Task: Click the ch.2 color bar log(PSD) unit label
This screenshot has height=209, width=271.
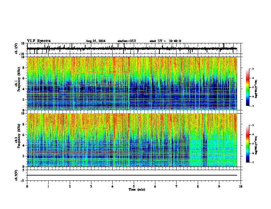Action: [x=256, y=145]
